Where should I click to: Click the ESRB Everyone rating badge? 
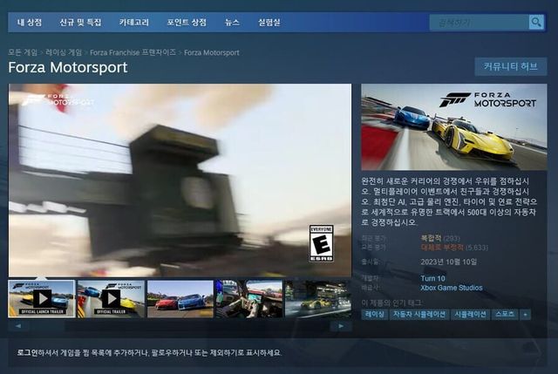click(x=321, y=243)
